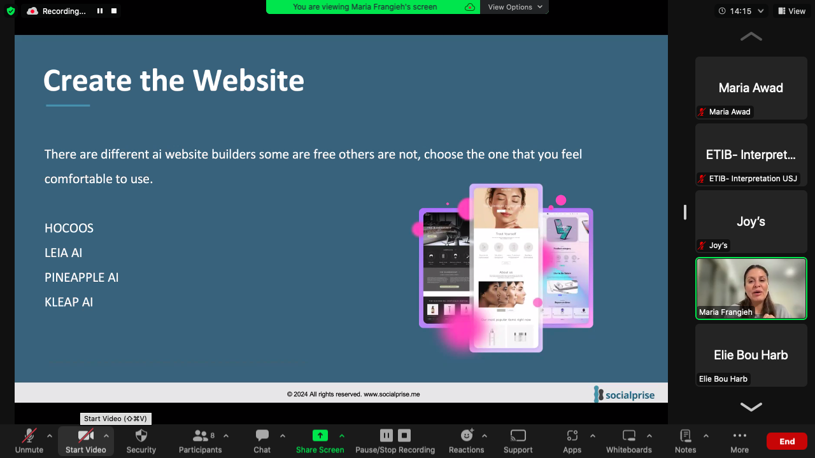Click ETIB- Interpretation USJ muted mic icon
This screenshot has width=815, height=458.
pyautogui.click(x=702, y=179)
